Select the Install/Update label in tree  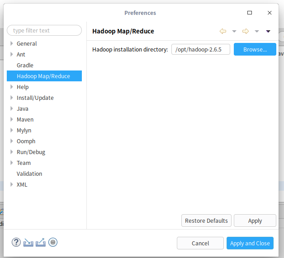pyautogui.click(x=35, y=98)
